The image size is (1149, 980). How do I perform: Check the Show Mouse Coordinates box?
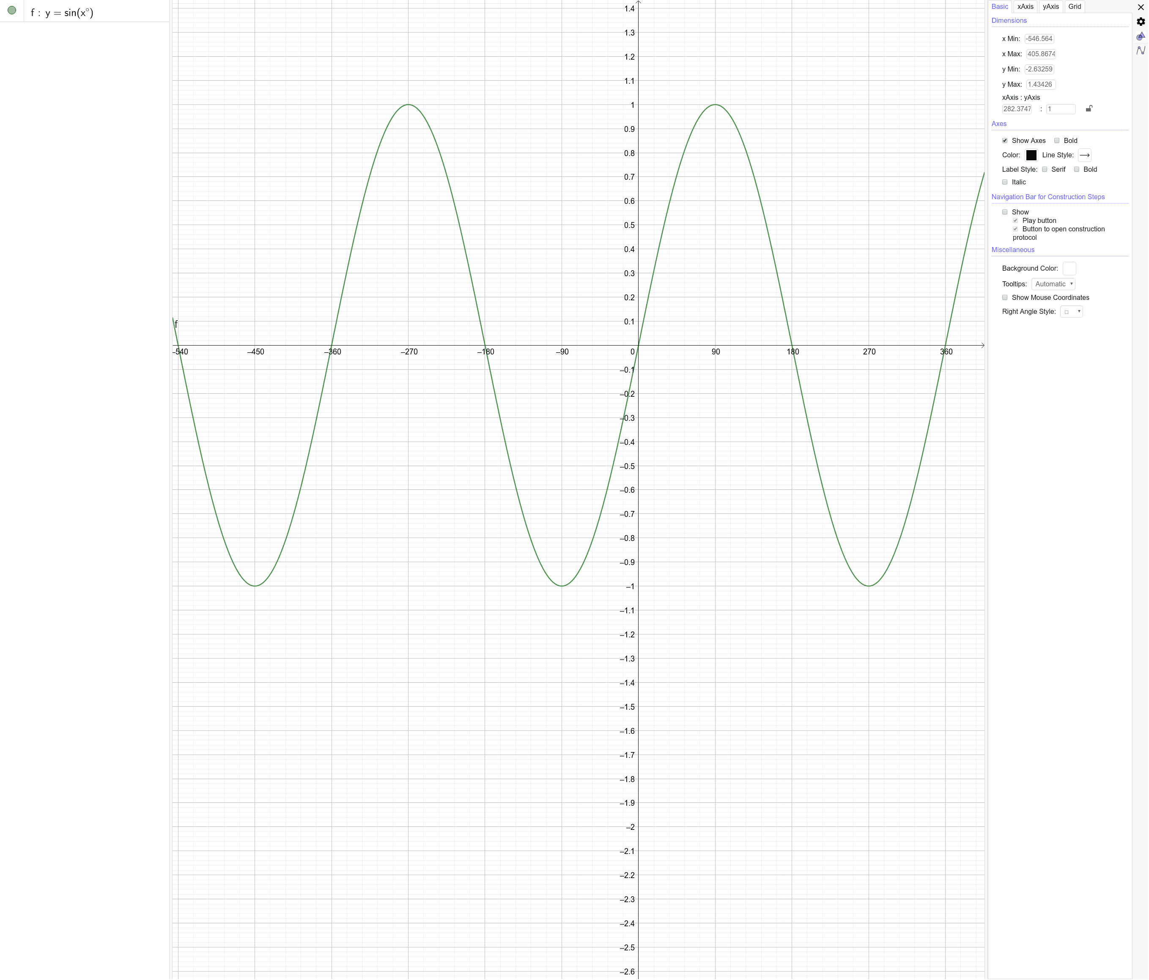[1005, 298]
